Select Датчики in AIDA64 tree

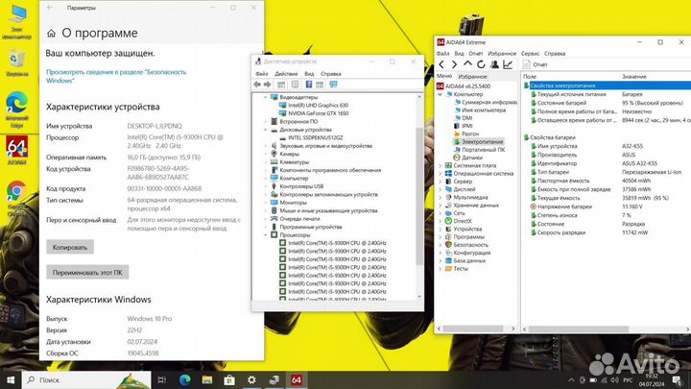click(x=471, y=158)
